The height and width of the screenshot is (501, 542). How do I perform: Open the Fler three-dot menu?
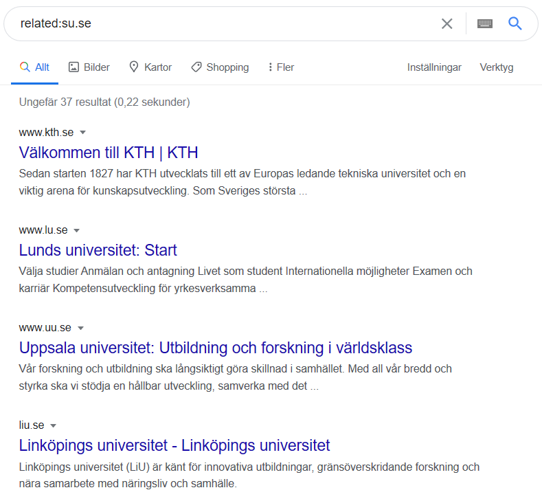pos(270,67)
